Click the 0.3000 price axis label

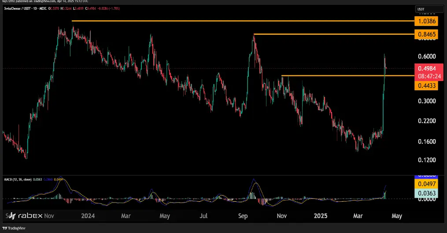(x=427, y=101)
